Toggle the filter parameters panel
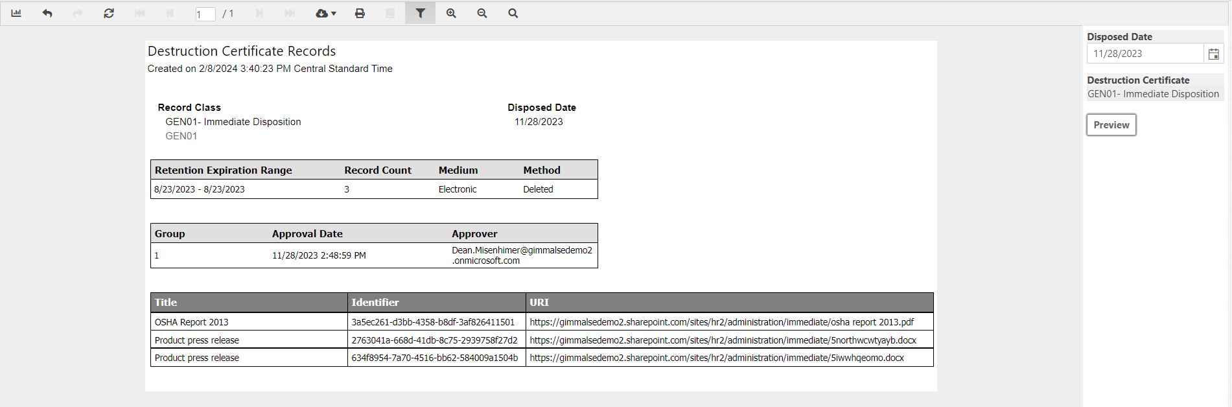Image resolution: width=1232 pixels, height=407 pixels. pos(420,13)
